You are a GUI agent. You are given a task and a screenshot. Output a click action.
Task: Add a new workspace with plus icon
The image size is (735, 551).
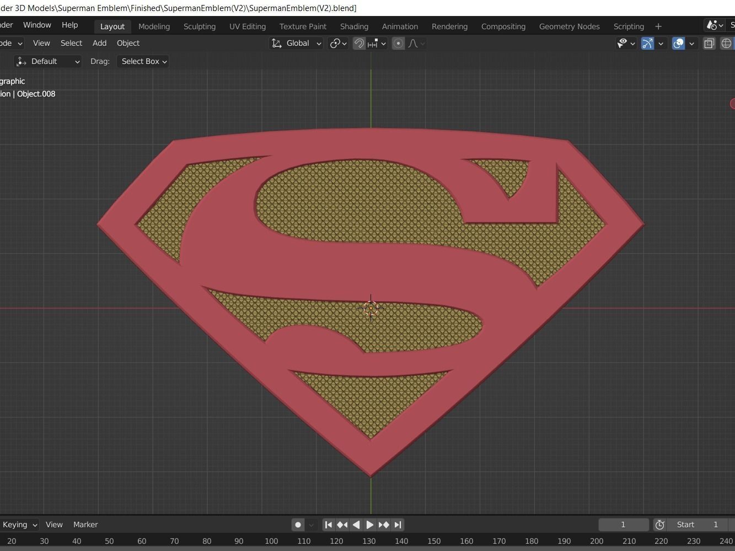[658, 26]
